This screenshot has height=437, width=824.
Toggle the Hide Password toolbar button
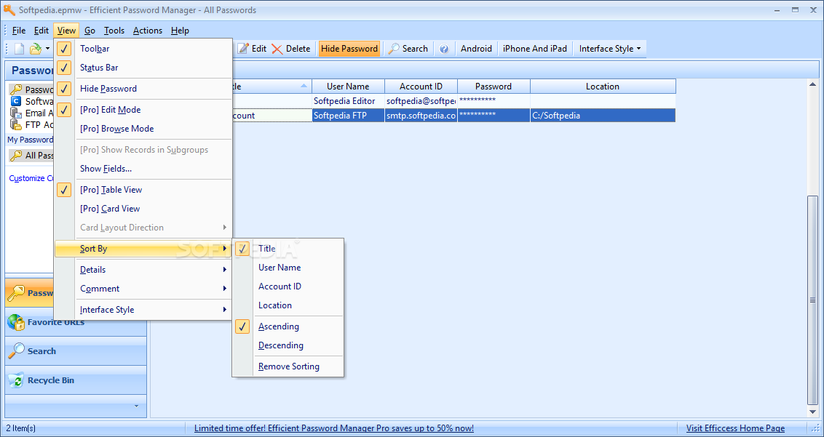[x=349, y=49]
